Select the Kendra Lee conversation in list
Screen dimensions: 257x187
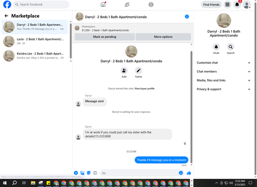34,56
